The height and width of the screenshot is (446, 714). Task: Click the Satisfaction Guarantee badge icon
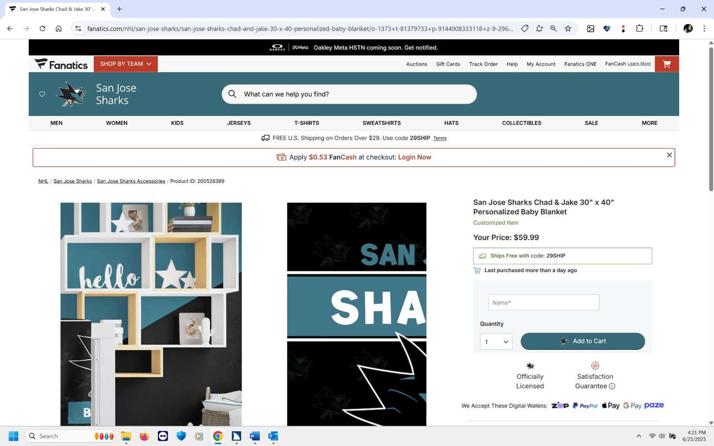pos(595,366)
